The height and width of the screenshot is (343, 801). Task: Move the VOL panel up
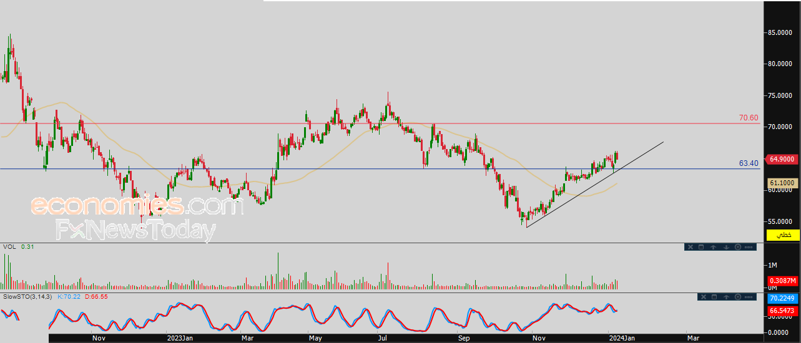tap(713, 247)
